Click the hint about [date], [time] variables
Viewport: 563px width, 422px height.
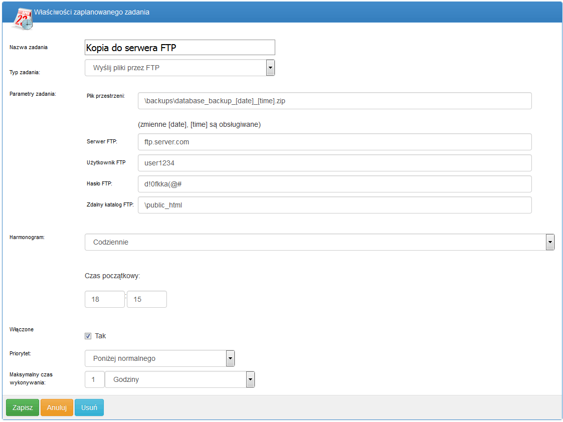[199, 124]
